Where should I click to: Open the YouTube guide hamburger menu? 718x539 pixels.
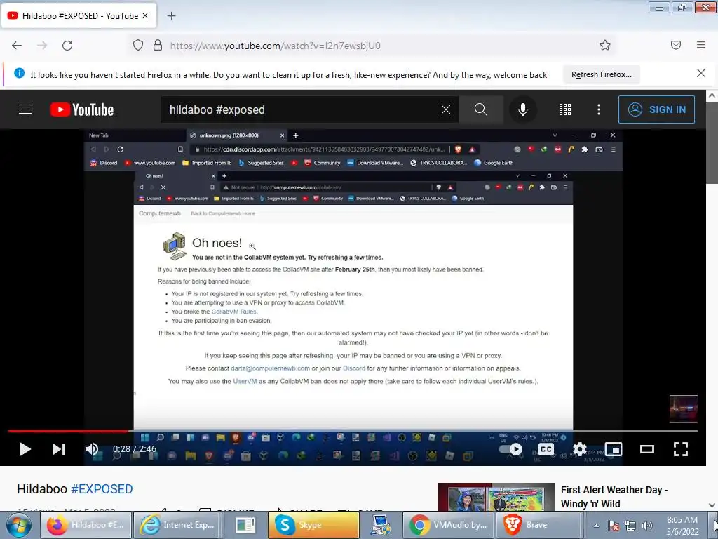(x=25, y=109)
